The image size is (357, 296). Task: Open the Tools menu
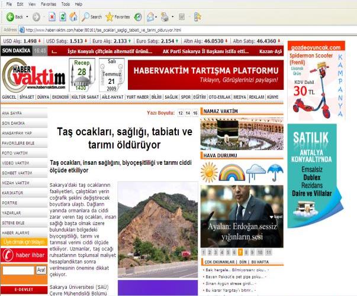tap(66, 4)
